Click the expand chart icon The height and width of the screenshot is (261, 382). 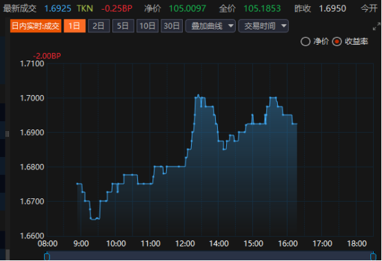click(376, 26)
